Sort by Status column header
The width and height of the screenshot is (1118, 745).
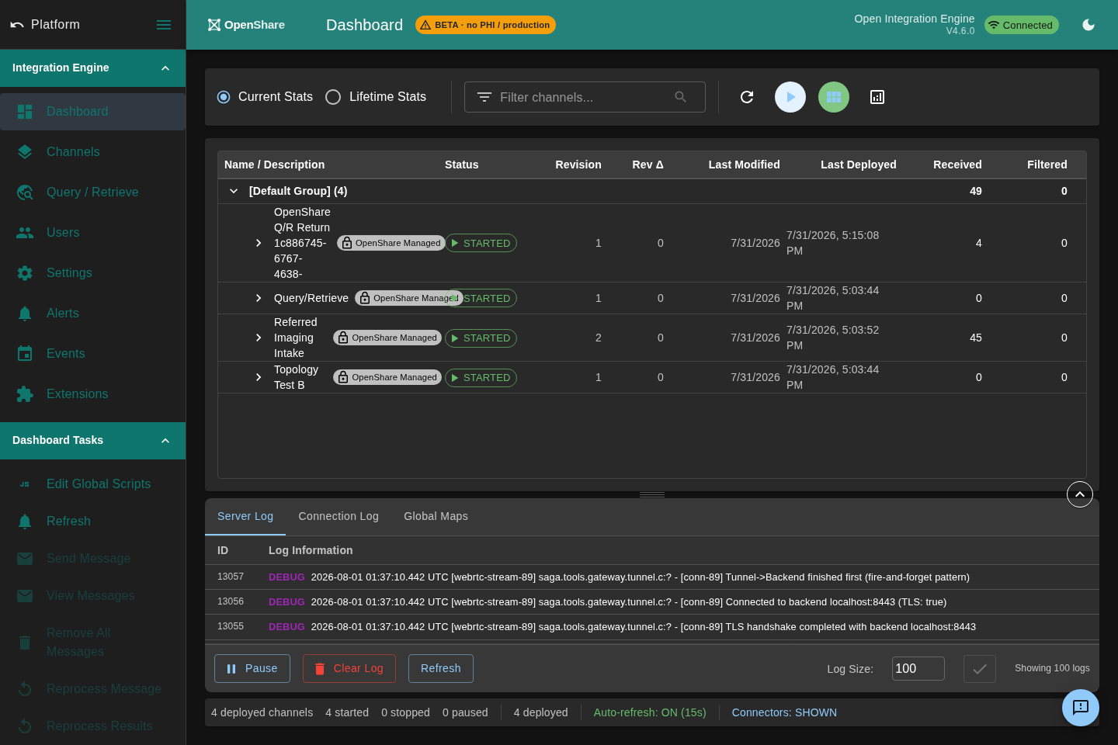pyautogui.click(x=461, y=165)
